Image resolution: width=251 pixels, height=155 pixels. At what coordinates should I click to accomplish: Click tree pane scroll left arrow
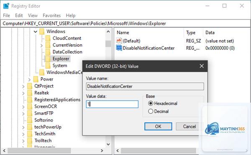(x=4, y=151)
